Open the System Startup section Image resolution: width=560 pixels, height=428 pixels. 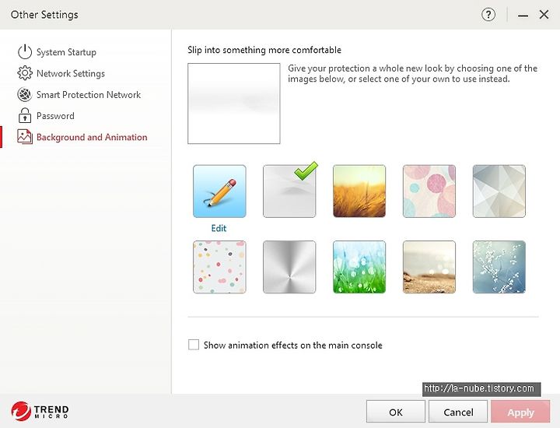click(x=66, y=52)
